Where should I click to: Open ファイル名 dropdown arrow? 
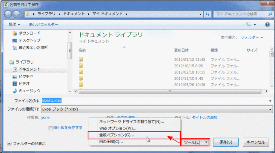pos(270,101)
